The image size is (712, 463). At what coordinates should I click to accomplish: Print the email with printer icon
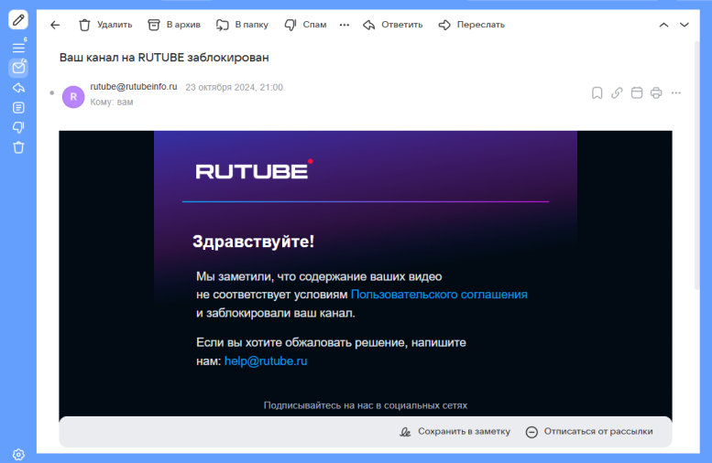(656, 93)
